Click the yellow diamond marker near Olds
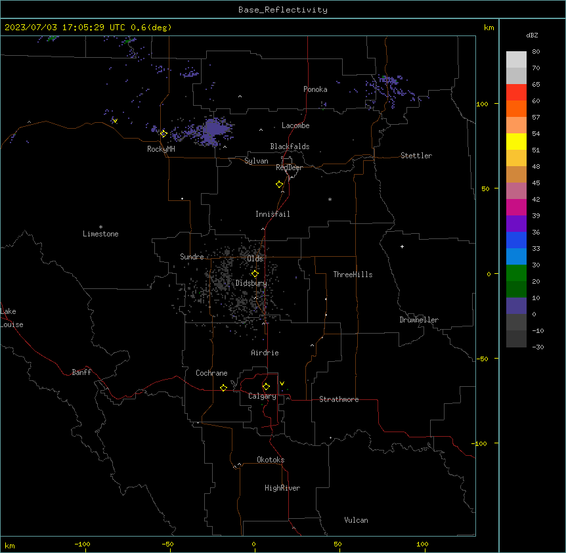Viewport: 566px width, 553px height. (x=255, y=274)
